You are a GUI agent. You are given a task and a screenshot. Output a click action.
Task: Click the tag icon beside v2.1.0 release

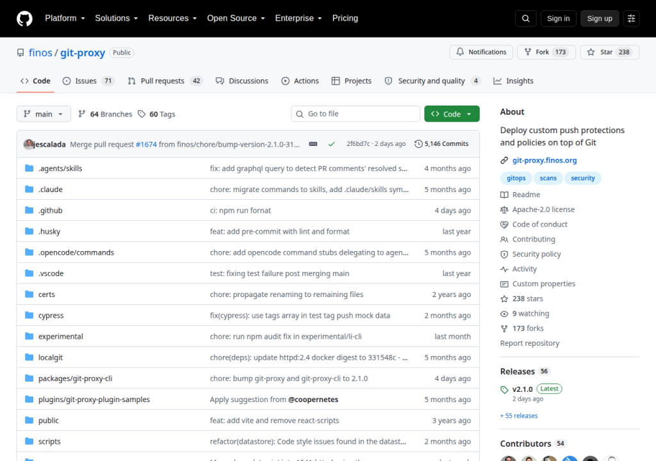click(x=504, y=389)
